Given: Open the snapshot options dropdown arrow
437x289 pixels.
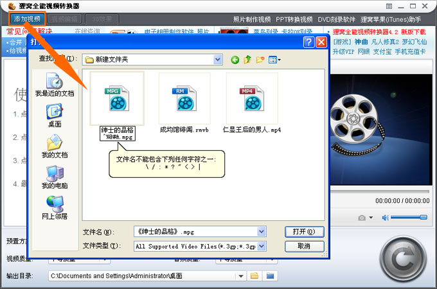Looking at the screenshot, I should click(371, 218).
